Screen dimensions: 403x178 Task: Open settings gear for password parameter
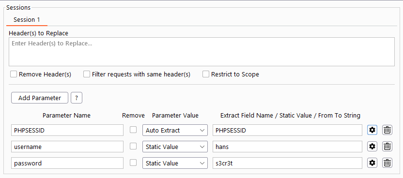(x=372, y=163)
